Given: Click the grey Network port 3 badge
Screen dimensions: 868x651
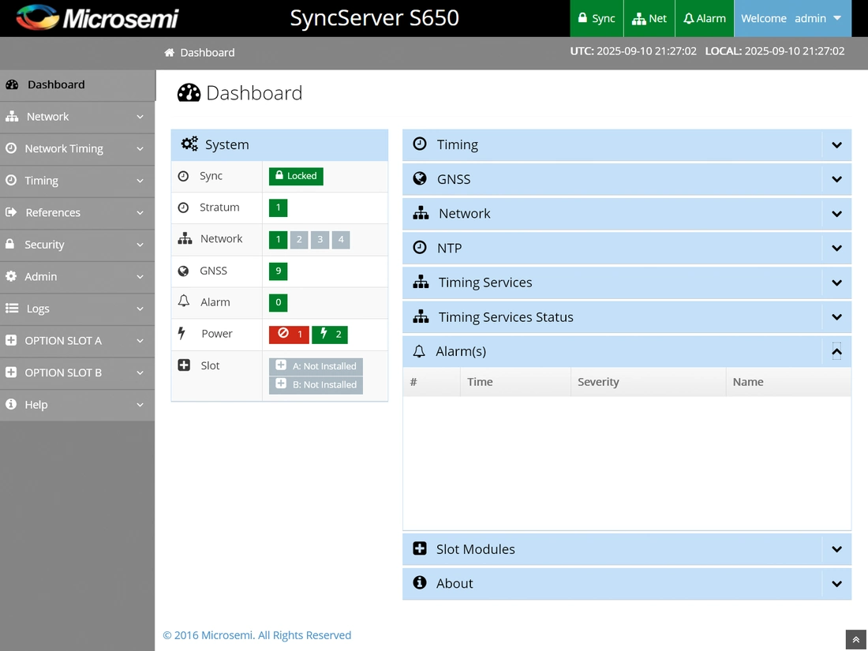Looking at the screenshot, I should [x=320, y=240].
